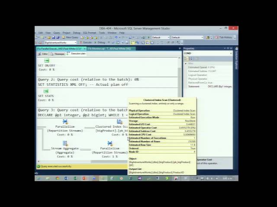Screen dimensions: 277x207
Task: Close the active Parallel Execution tab
Action: [85, 48]
